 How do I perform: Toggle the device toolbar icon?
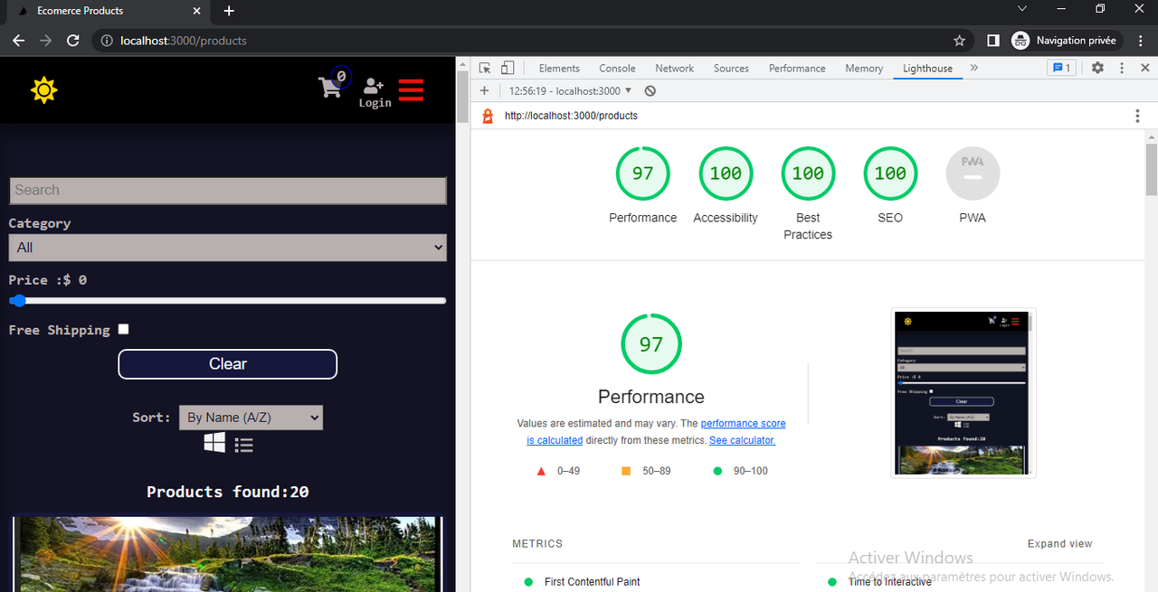tap(508, 68)
